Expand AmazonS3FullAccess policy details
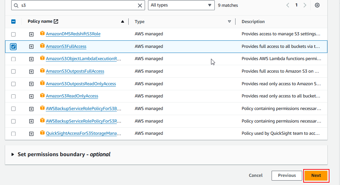The width and height of the screenshot is (340, 185). 31,47
